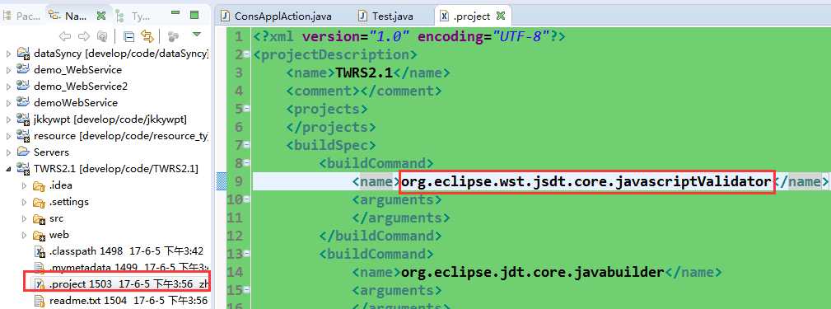Screen dimensions: 831x309
Task: Collapse all items in the Navigator
Action: 128,36
